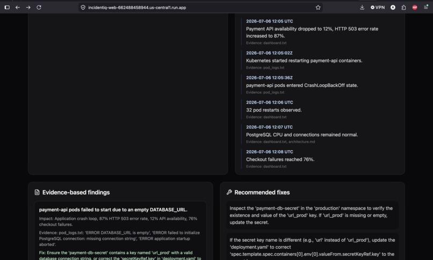Viewport: 433px width, 260px height.
Task: Select 'Evidence: dashboard.txt' under Checkout failures entry
Action: (266, 166)
